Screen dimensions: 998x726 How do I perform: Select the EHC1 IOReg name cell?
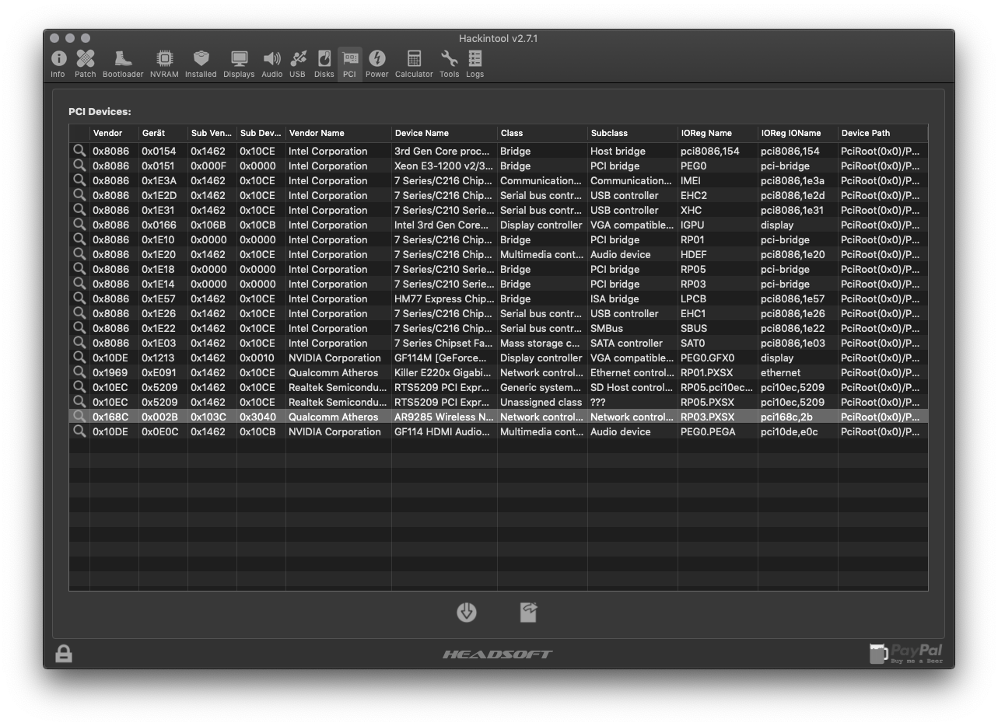click(694, 313)
